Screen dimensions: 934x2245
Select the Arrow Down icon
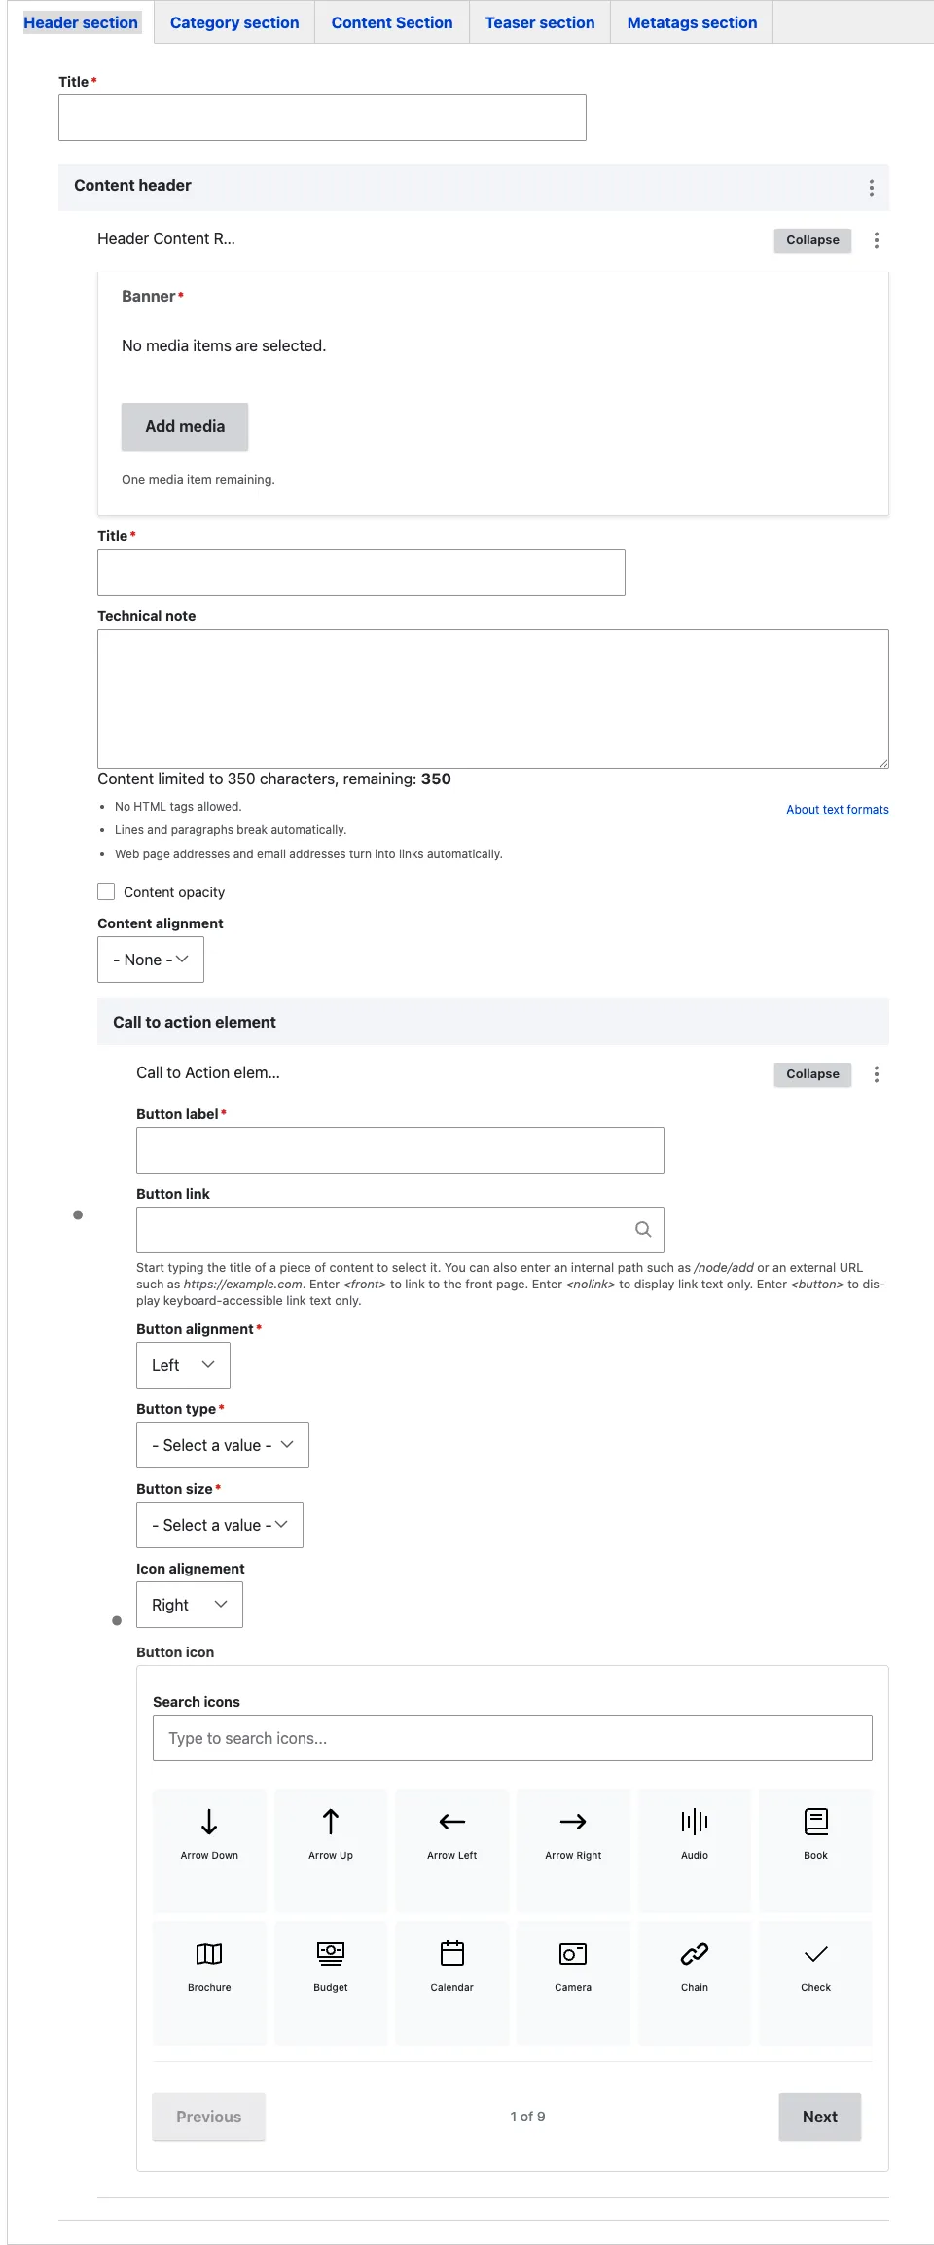point(209,1849)
